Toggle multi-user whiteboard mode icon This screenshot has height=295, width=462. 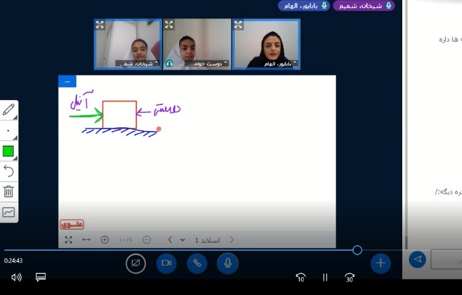coord(9,212)
